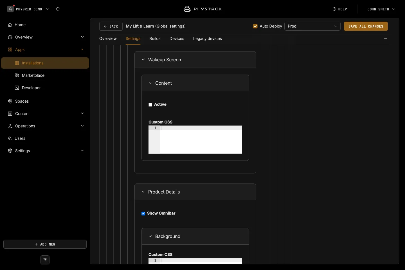Switch to the Overview tab
This screenshot has width=405, height=270.
pos(108,39)
